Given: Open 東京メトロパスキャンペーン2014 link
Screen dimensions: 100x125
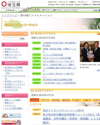Looking at the screenshot, I should (63, 110).
